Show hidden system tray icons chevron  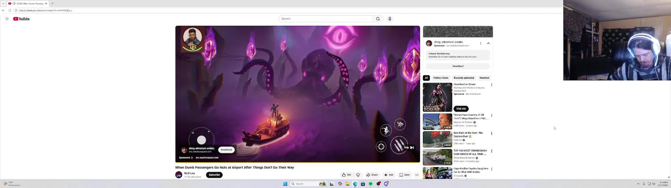[638, 184]
